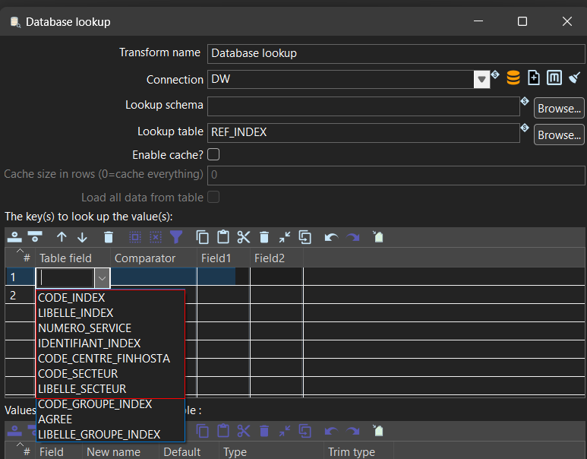Click the explore database icon next to Connection
The height and width of the screenshot is (459, 587).
point(513,78)
